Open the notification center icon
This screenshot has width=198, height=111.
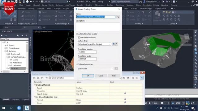(x=193, y=108)
